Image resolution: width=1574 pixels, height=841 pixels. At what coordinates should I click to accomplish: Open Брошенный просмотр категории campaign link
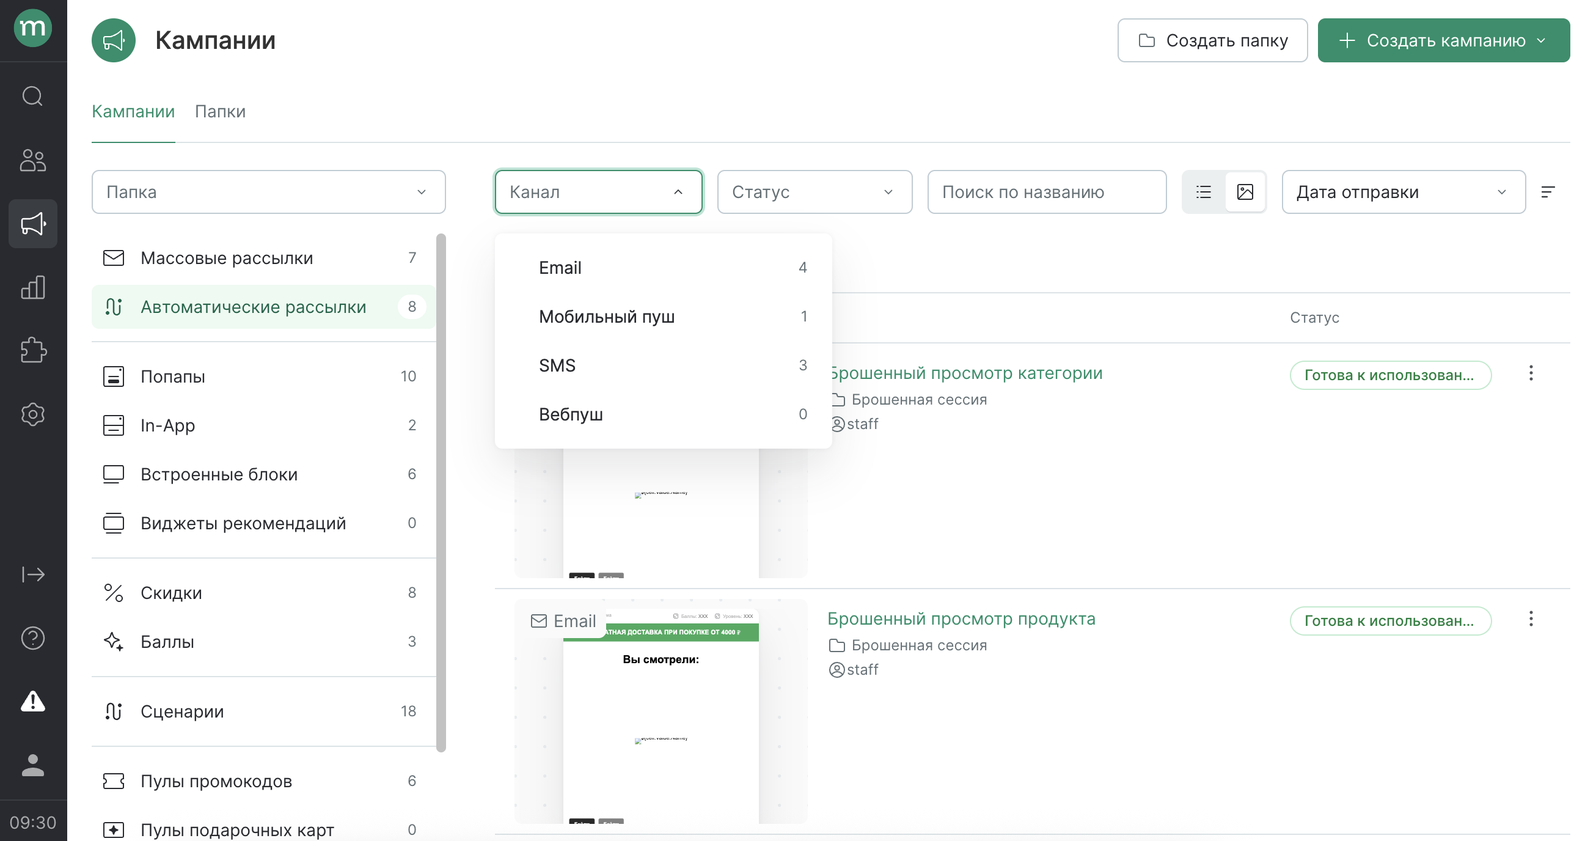pos(967,373)
